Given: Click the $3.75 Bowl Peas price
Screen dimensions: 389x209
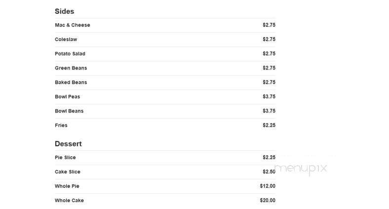Looking at the screenshot, I should tap(269, 97).
